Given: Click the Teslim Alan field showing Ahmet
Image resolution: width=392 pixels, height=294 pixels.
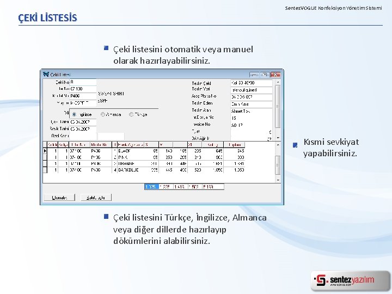Looking at the screenshot, I should (251, 111).
